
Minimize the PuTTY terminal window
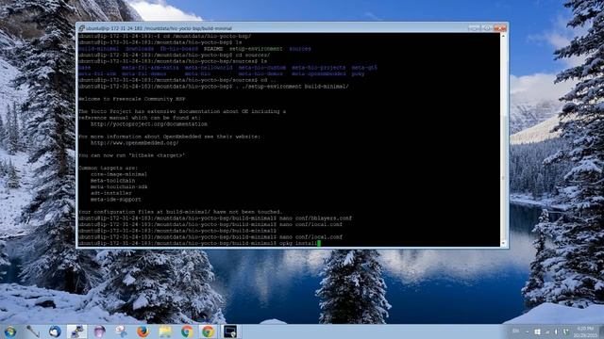pos(474,28)
